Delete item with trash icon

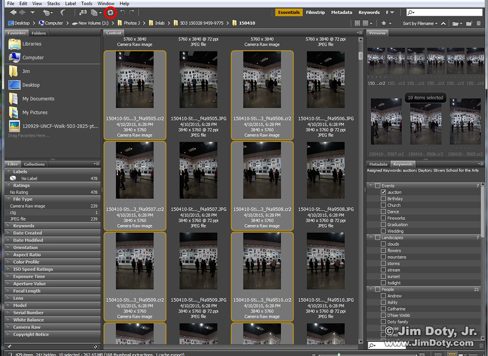pyautogui.click(x=479, y=23)
